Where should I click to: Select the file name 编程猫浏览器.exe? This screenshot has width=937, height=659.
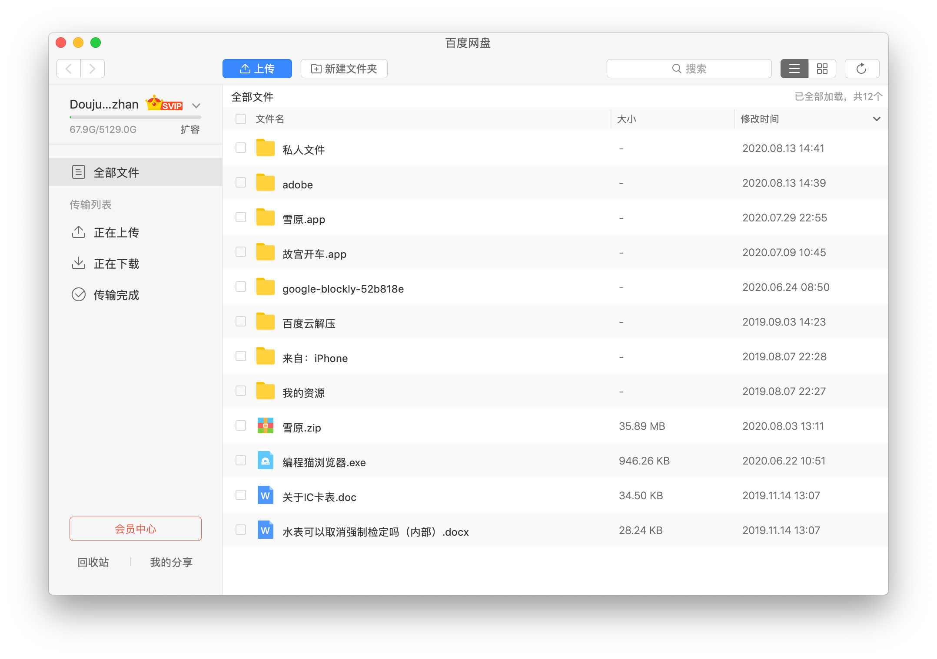(x=324, y=462)
